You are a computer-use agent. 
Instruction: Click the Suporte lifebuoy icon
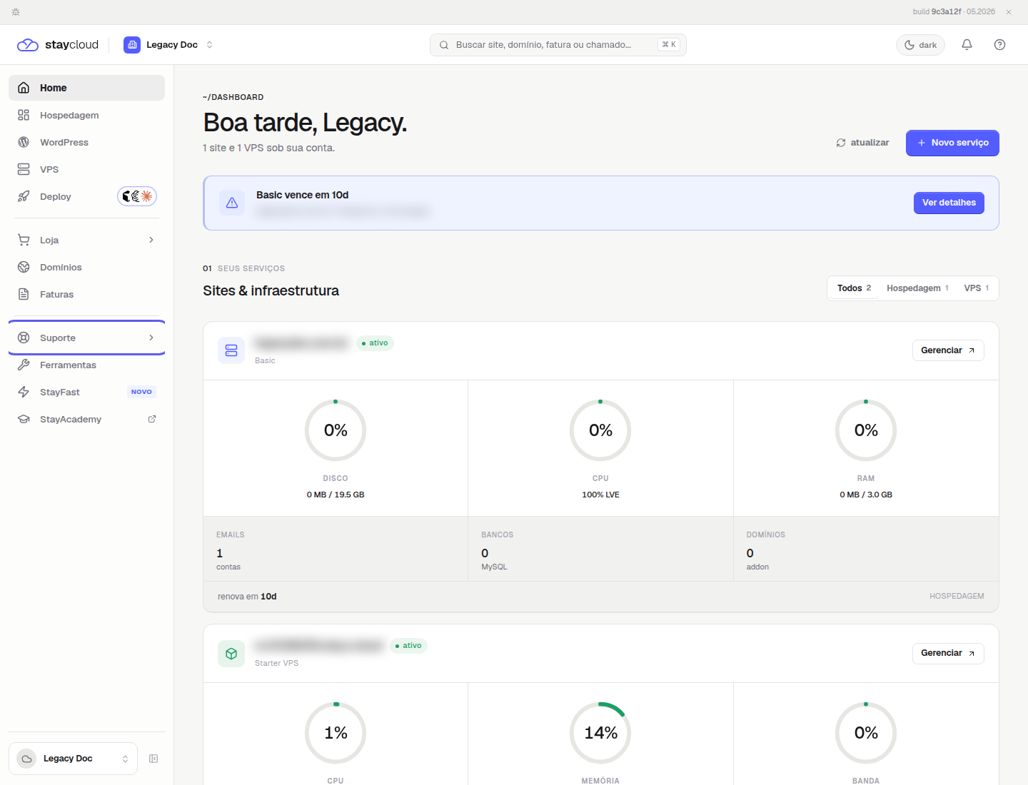pos(24,338)
